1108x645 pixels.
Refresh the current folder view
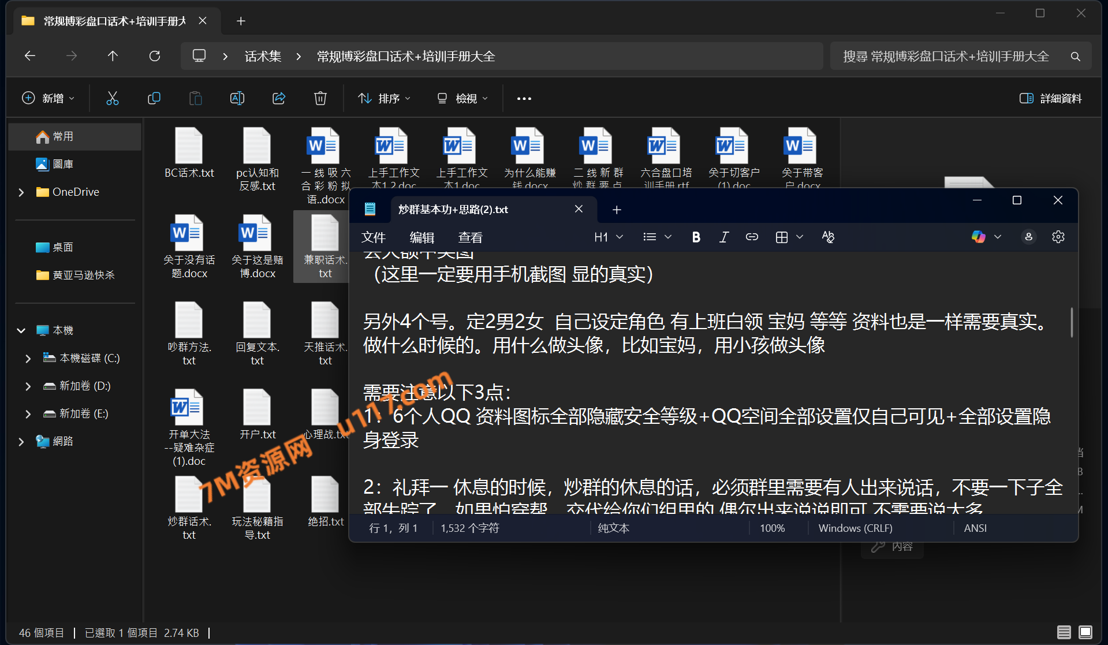pos(155,56)
